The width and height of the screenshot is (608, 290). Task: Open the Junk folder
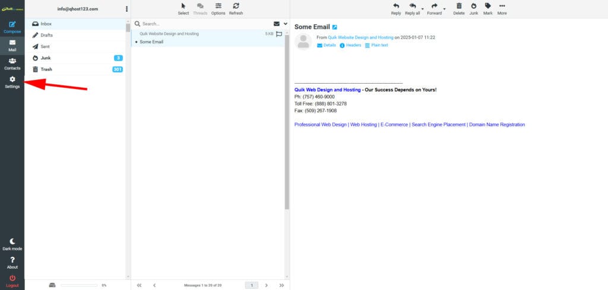tap(46, 58)
